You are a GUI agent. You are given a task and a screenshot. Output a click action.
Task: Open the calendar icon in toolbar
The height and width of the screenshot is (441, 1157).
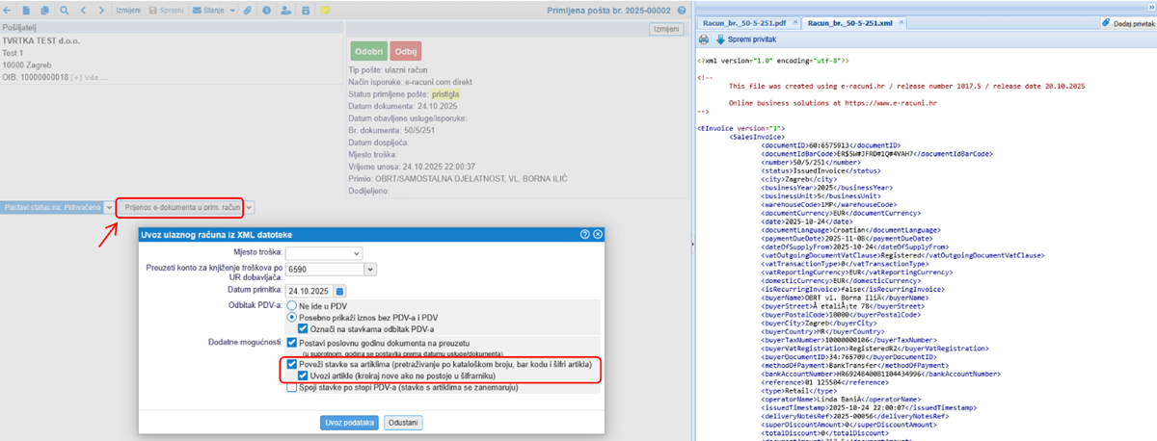click(x=306, y=10)
